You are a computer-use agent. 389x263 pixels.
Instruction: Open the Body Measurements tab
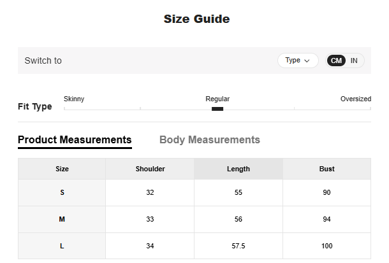coord(210,140)
